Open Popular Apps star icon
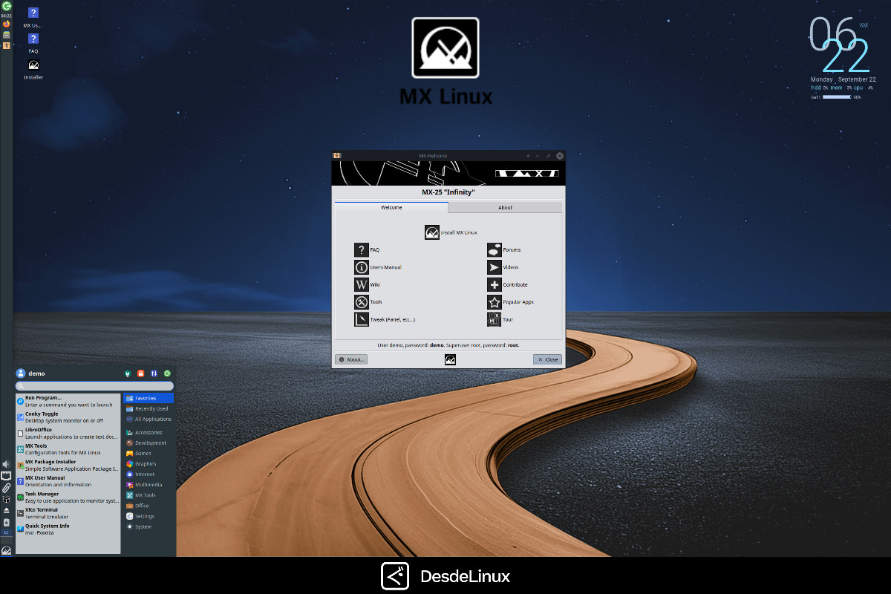This screenshot has width=891, height=594. [494, 301]
